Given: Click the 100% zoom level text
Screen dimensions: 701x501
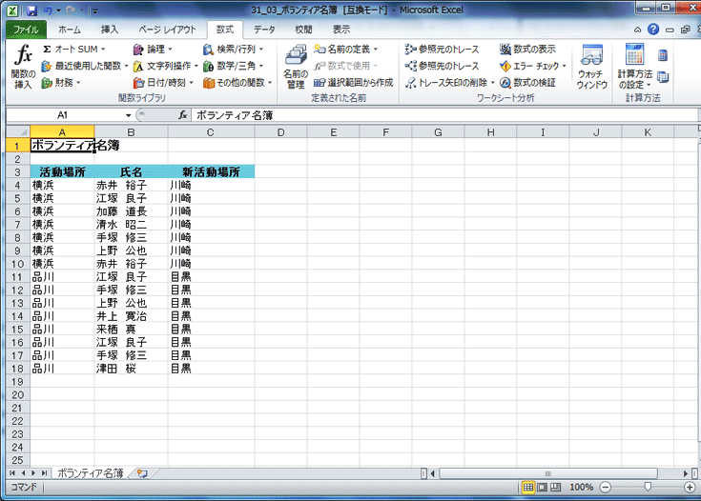Looking at the screenshot, I should tap(581, 487).
